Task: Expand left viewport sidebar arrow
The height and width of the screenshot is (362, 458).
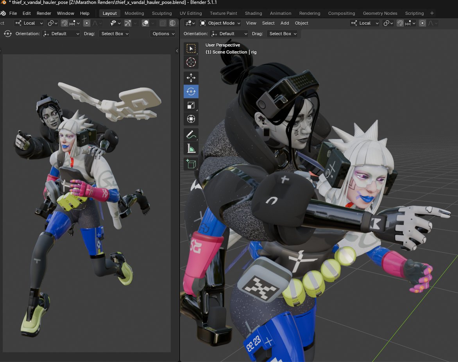Action: pyautogui.click(x=177, y=51)
